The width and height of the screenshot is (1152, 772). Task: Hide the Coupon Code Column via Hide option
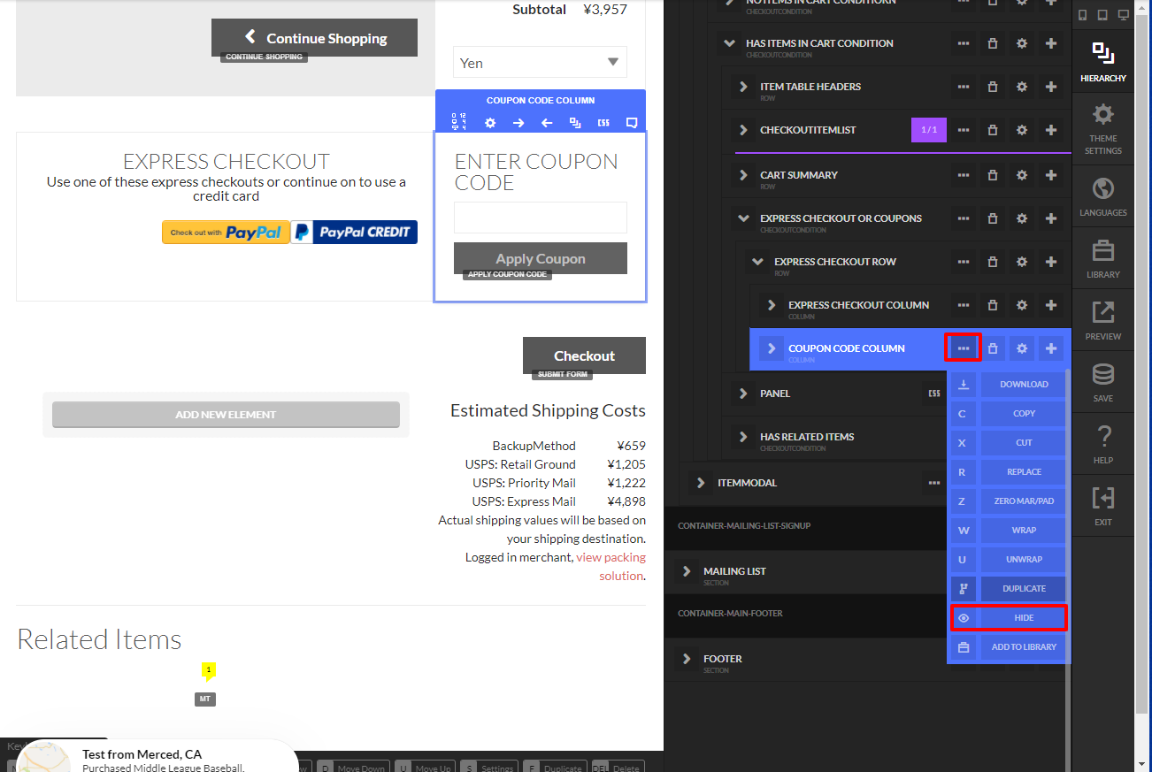click(1009, 618)
